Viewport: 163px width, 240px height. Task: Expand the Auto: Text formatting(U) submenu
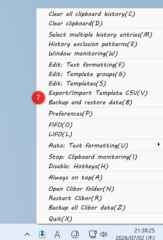coord(100,145)
